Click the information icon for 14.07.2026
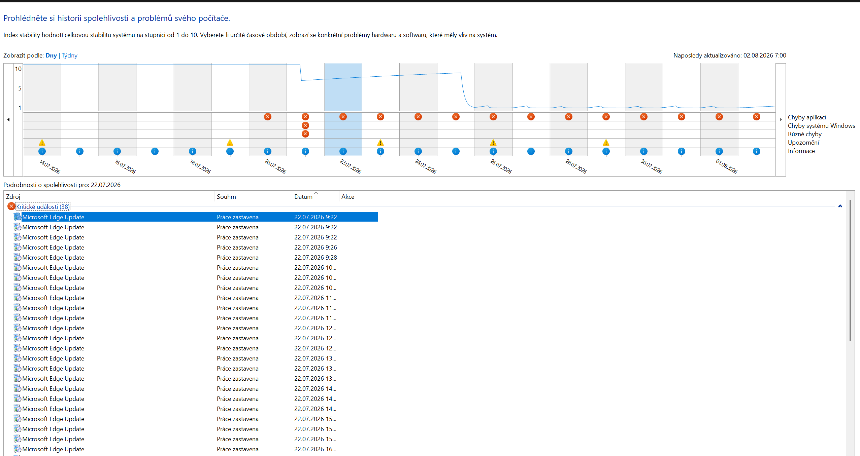Viewport: 860px width, 456px height. click(42, 151)
